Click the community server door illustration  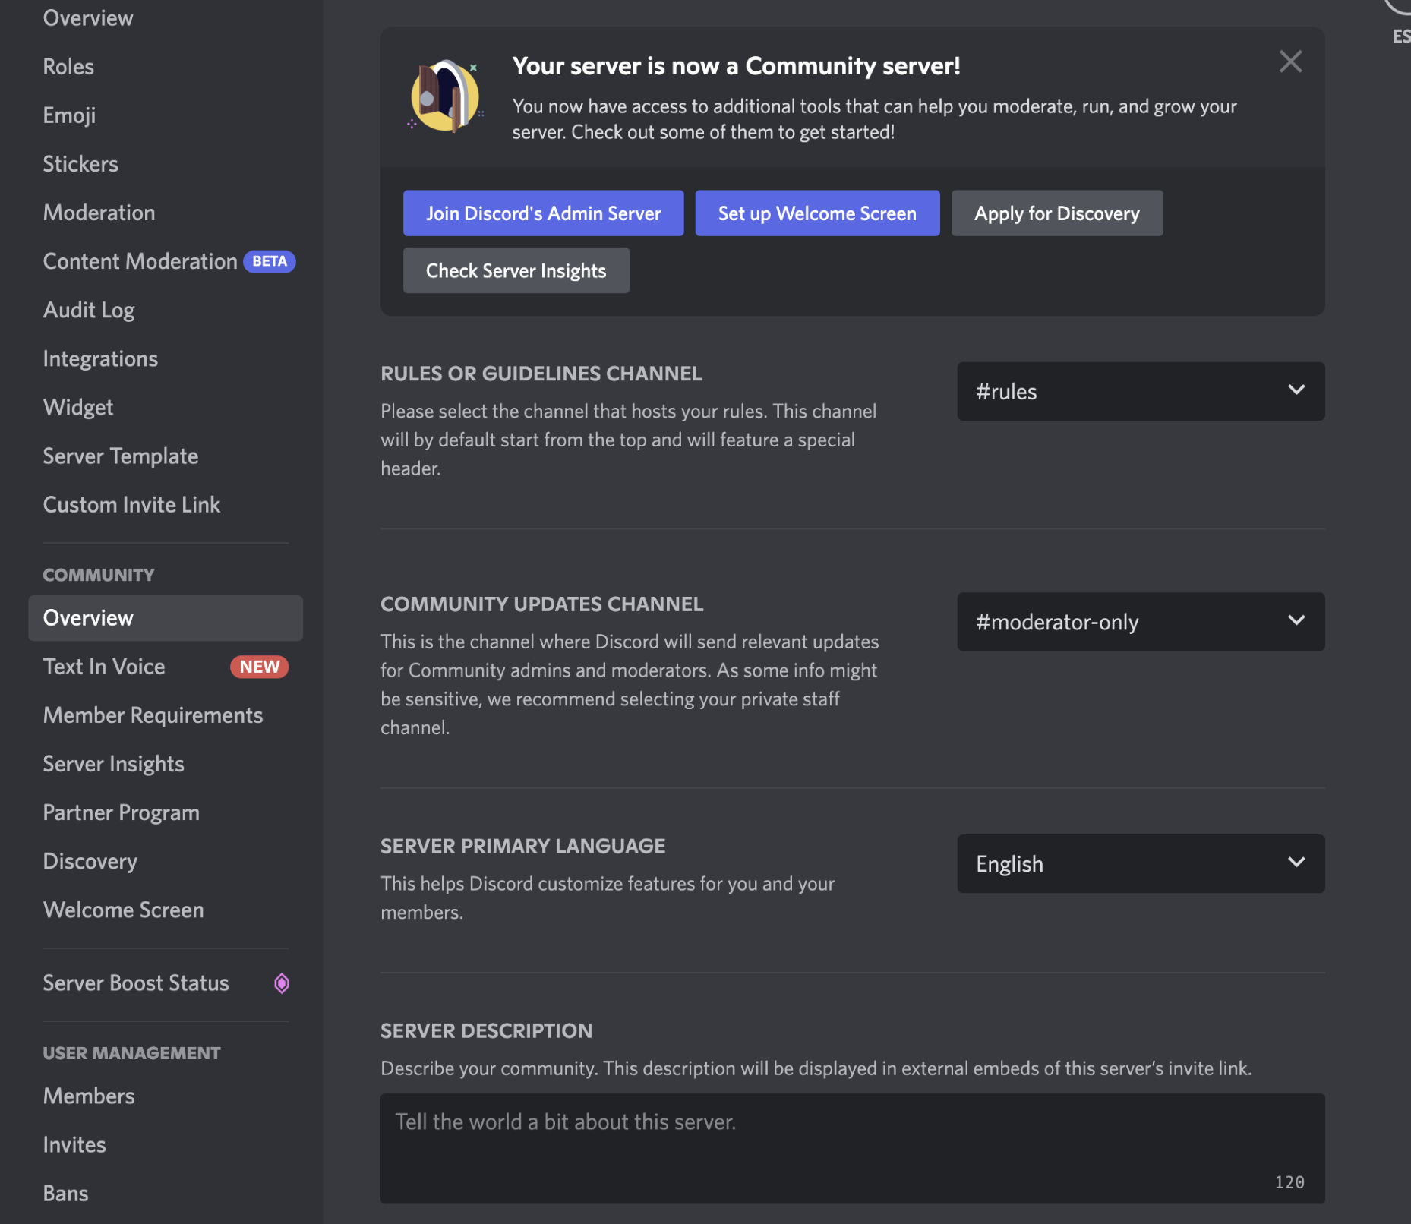click(446, 96)
